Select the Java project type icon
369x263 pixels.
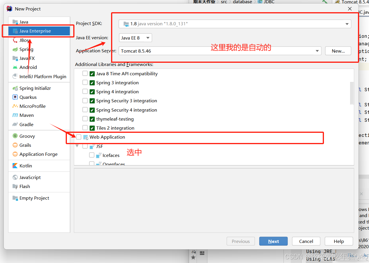(x=15, y=22)
